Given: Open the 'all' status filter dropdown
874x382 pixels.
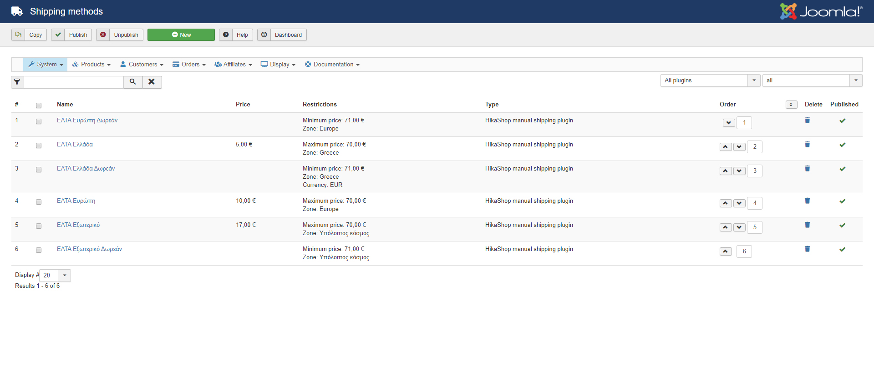Looking at the screenshot, I should [x=812, y=80].
